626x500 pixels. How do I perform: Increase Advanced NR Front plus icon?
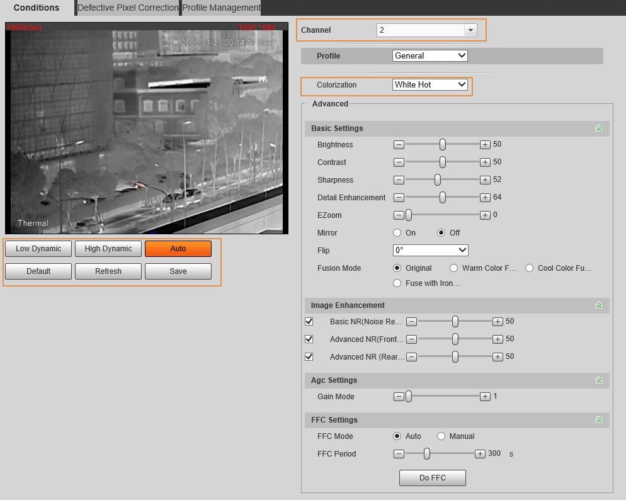[x=498, y=339]
